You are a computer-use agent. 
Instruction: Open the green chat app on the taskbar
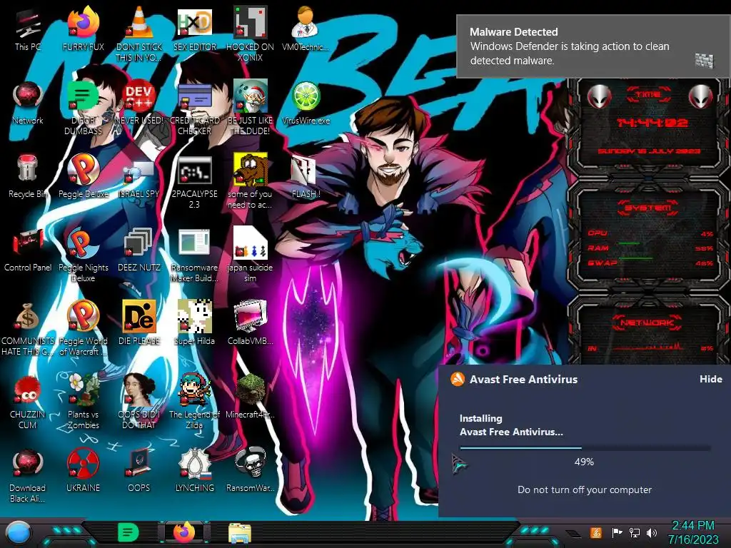tap(128, 532)
